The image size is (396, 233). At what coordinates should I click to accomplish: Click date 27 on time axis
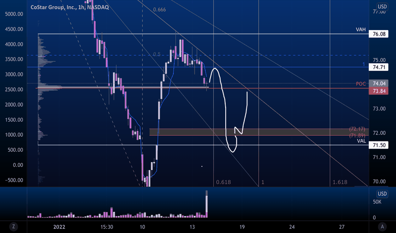pyautogui.click(x=342, y=227)
